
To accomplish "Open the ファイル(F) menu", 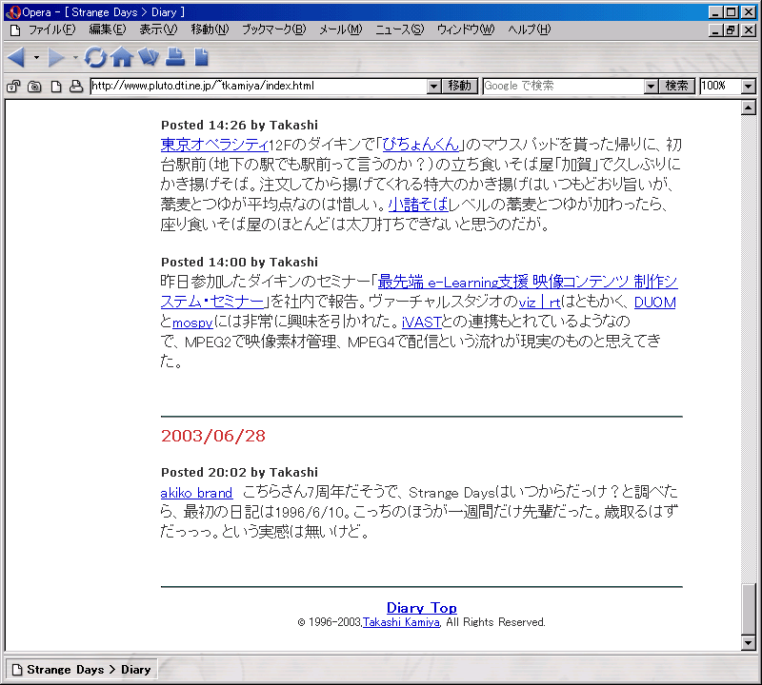I will tap(52, 29).
